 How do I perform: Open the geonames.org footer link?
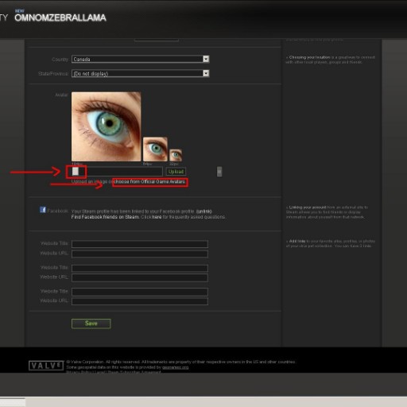click(175, 367)
